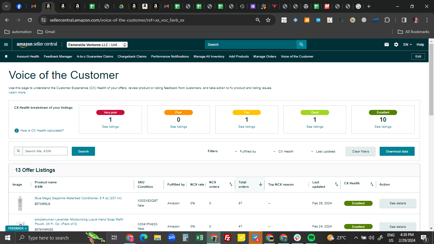Expand the CX Health filter

point(283,152)
